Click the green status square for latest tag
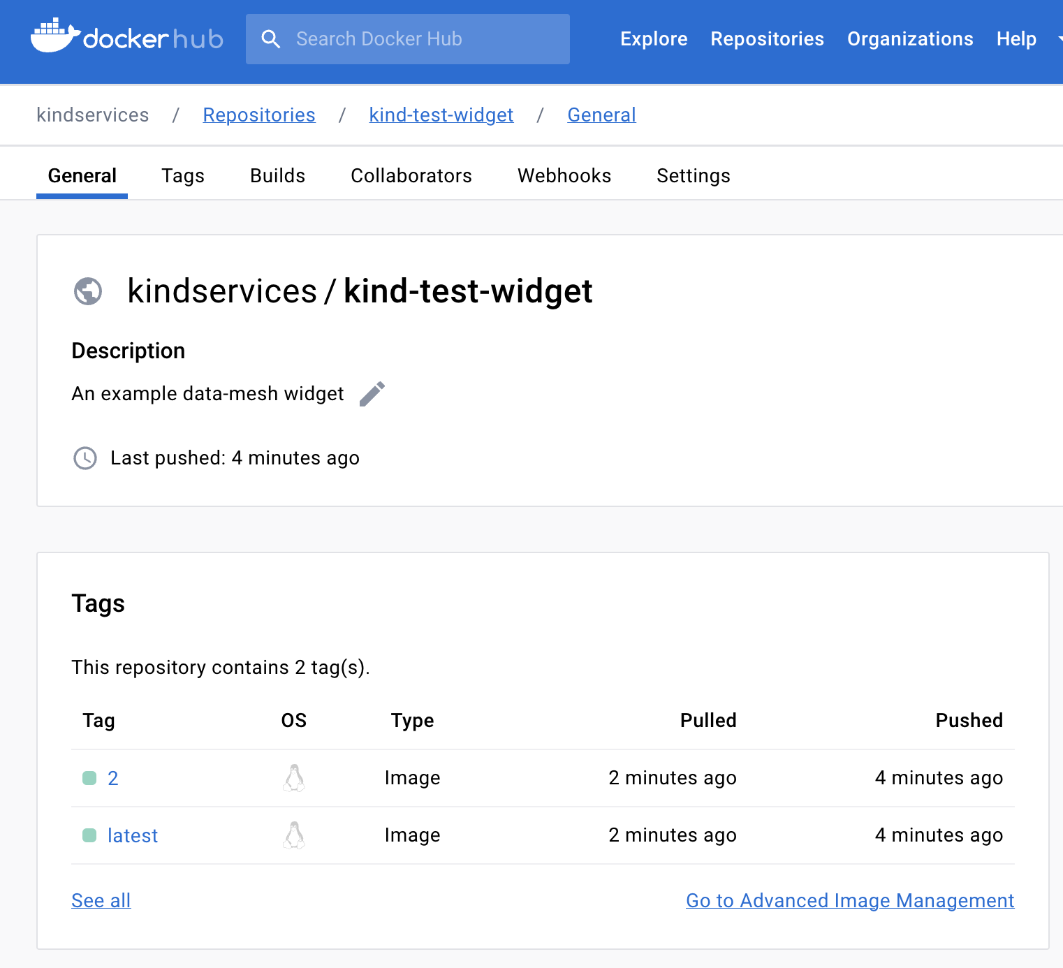The height and width of the screenshot is (968, 1063). (89, 835)
